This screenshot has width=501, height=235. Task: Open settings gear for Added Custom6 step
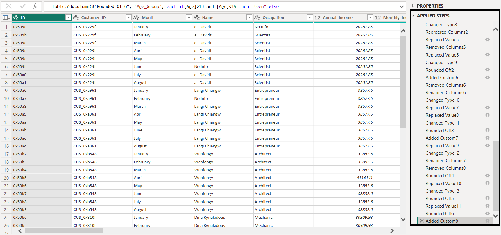[487, 77]
